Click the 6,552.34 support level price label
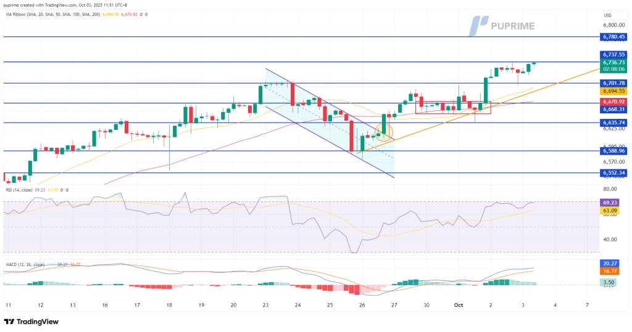 point(615,173)
